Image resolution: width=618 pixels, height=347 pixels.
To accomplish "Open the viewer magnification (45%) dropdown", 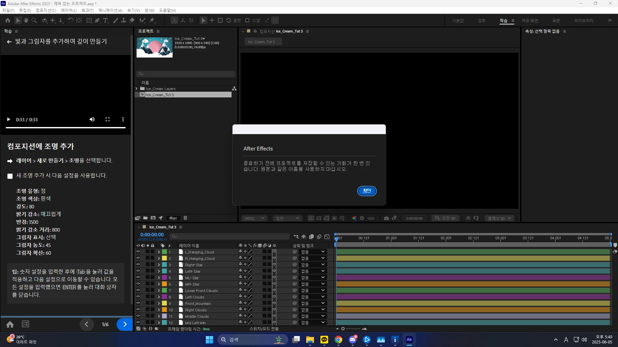I will click(254, 218).
